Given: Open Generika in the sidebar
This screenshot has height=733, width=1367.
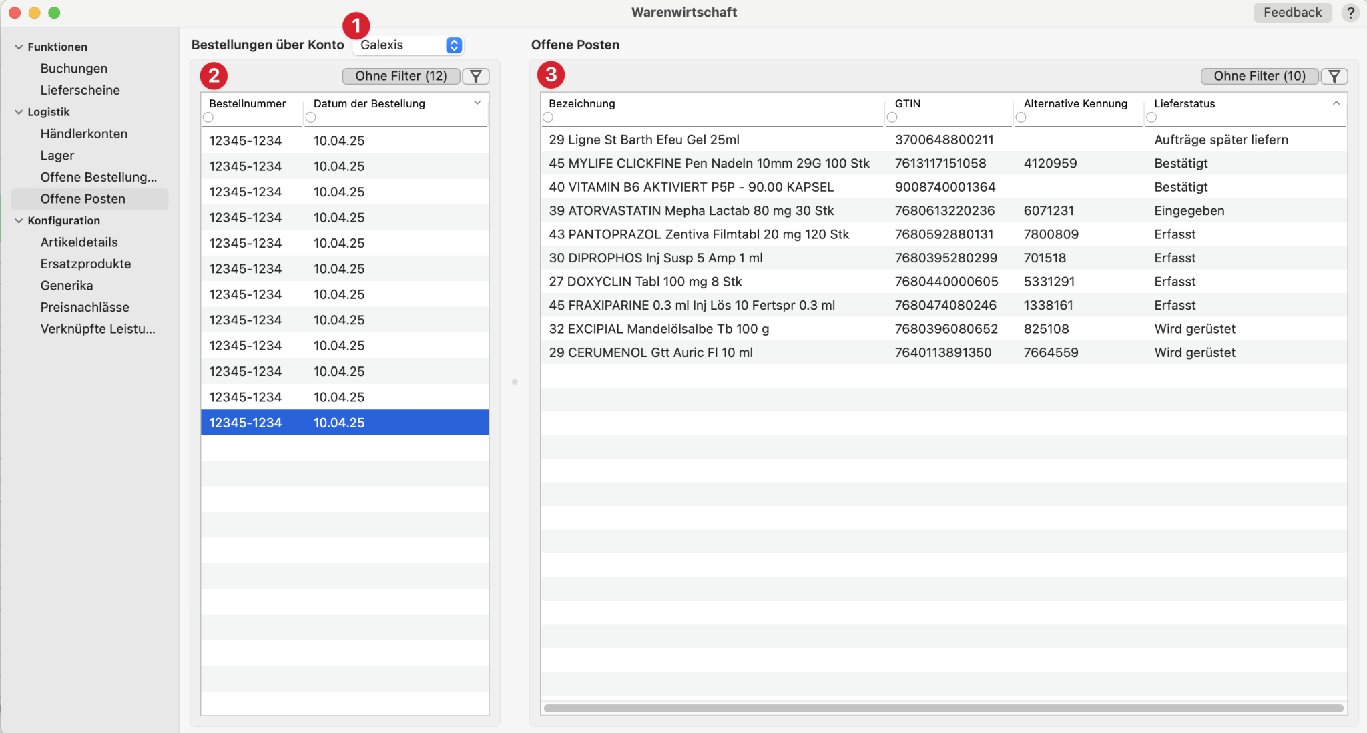Looking at the screenshot, I should tap(67, 286).
